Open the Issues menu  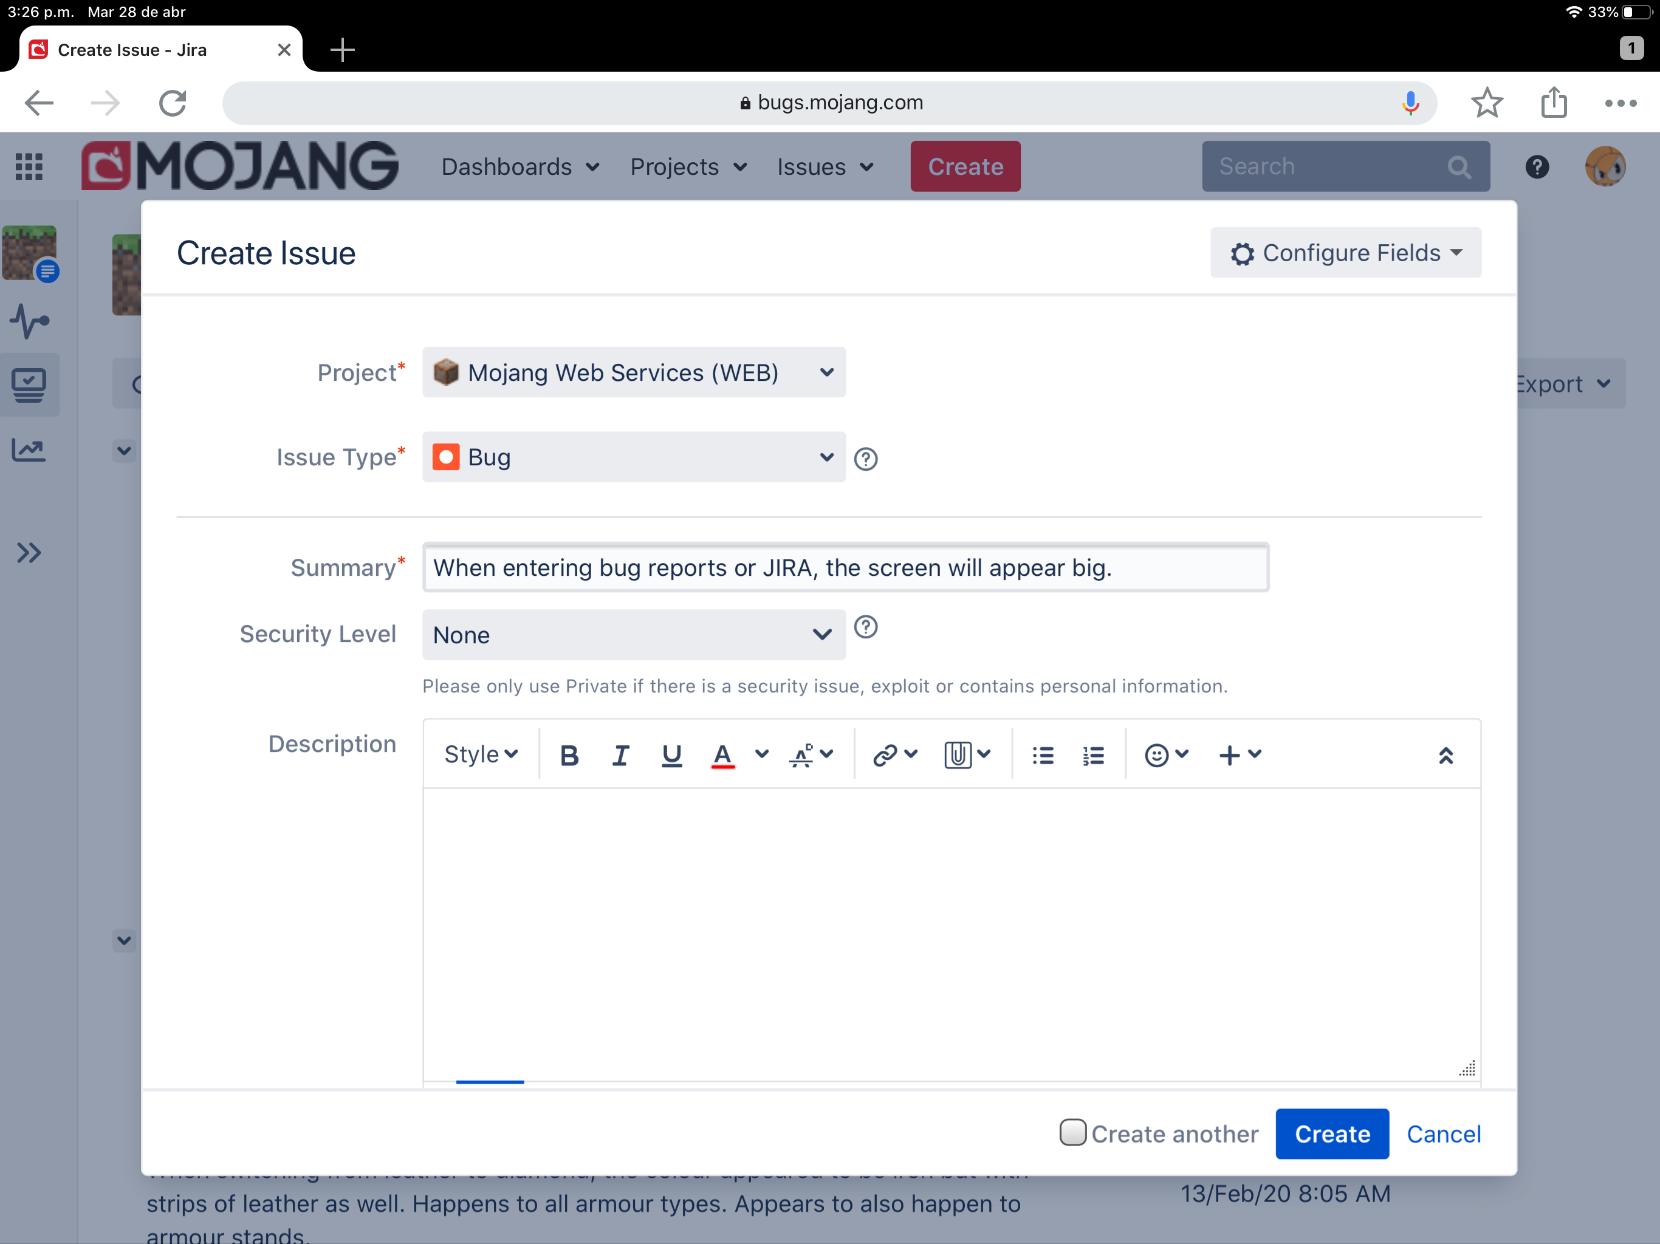[824, 166]
